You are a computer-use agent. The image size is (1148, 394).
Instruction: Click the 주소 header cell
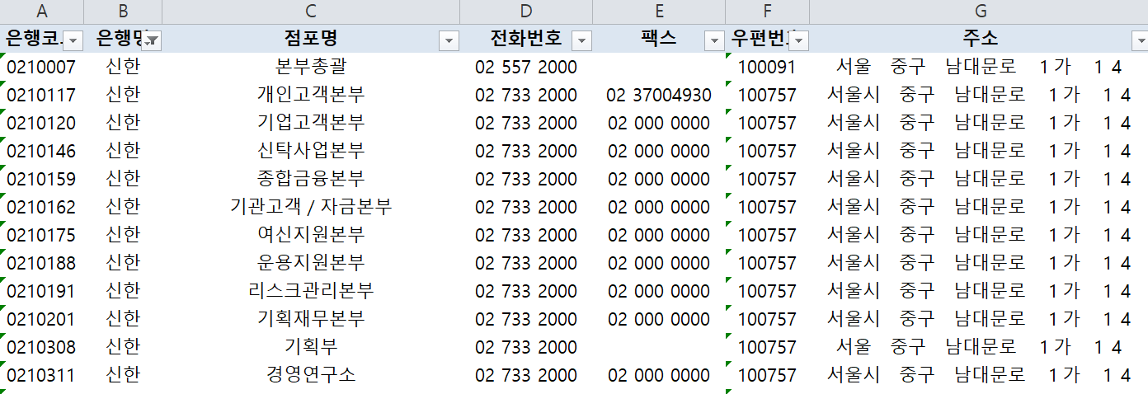point(978,39)
